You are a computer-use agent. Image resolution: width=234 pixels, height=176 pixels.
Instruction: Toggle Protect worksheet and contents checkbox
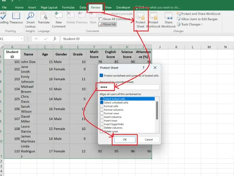[x=101, y=75]
